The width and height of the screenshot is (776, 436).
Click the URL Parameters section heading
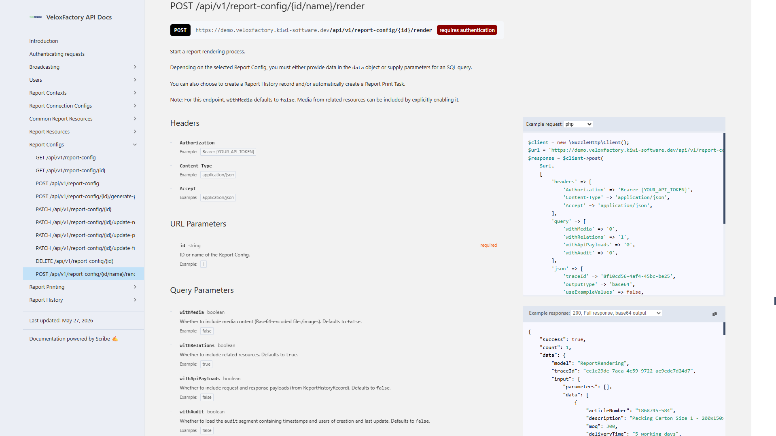point(198,224)
